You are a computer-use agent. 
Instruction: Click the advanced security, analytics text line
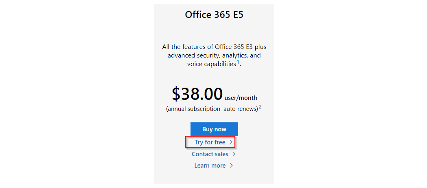click(x=214, y=55)
